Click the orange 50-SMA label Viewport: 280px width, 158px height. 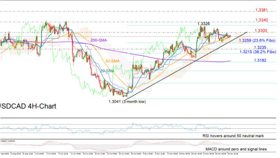112,61
